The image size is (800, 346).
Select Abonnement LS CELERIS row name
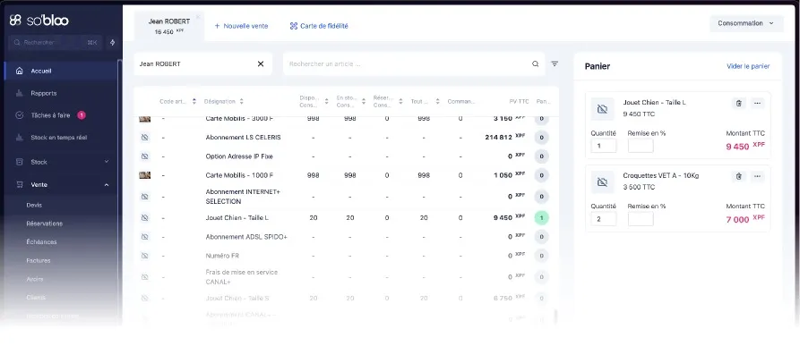point(243,138)
